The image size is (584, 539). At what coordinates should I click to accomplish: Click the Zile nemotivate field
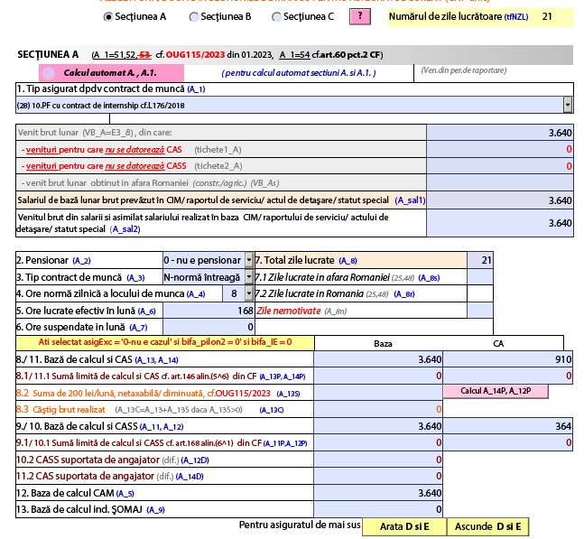[480, 311]
